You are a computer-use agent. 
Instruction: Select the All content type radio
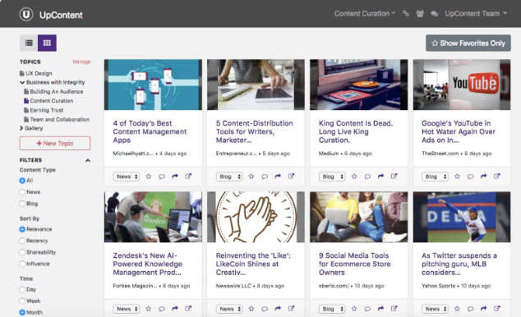click(22, 181)
